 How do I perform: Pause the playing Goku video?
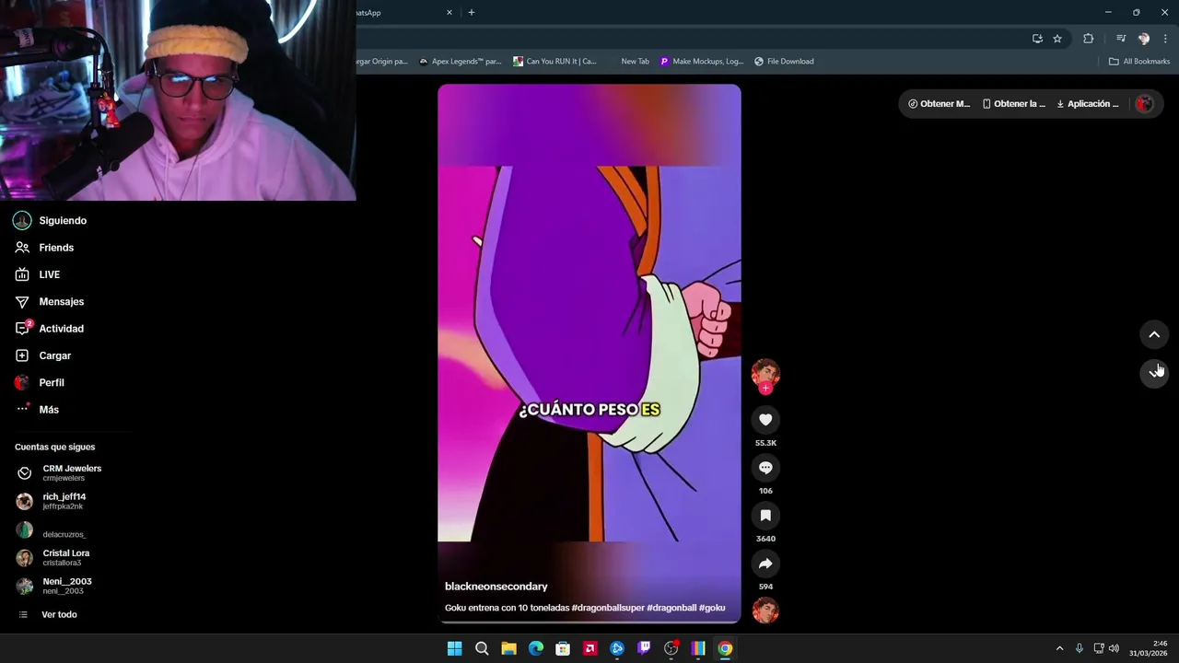click(589, 354)
